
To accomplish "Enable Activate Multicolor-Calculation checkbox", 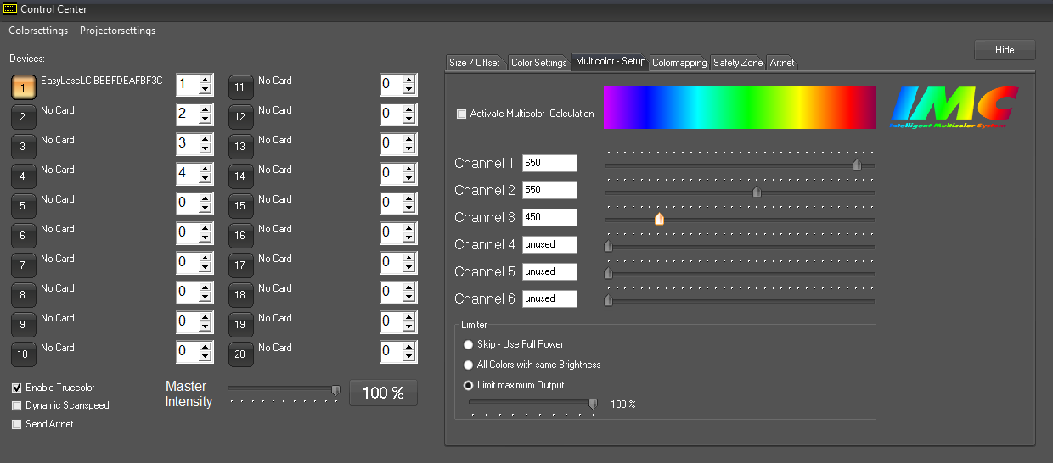I will [x=462, y=114].
